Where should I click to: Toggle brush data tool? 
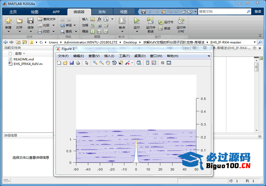[127, 63]
